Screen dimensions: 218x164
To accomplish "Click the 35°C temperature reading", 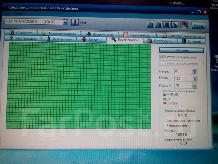I will point(83,23).
